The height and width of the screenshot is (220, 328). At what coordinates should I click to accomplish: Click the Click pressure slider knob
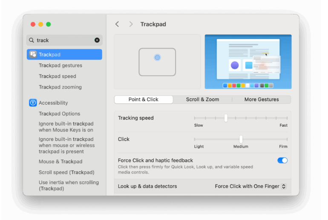(241, 139)
